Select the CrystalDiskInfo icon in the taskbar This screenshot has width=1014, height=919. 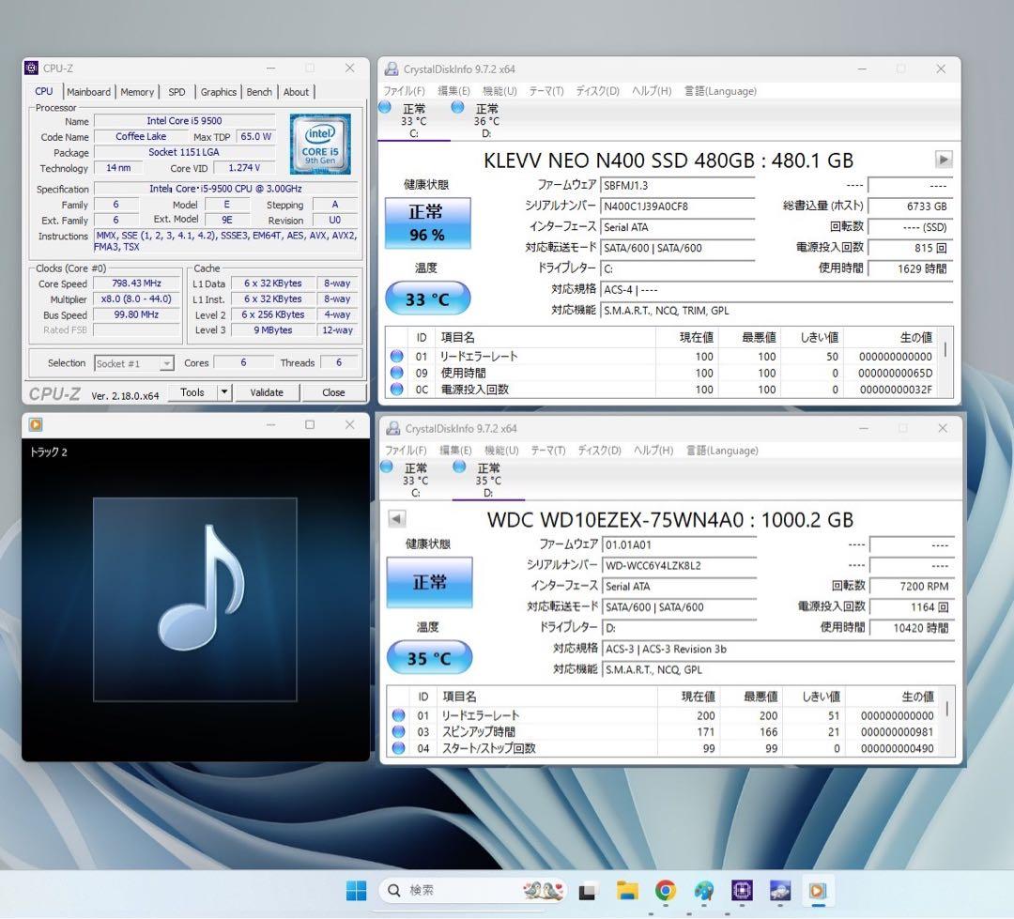tap(780, 891)
